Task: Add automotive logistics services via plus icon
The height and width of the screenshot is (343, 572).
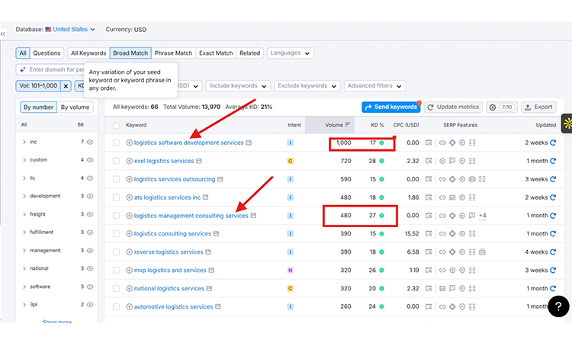Action: pos(129,306)
